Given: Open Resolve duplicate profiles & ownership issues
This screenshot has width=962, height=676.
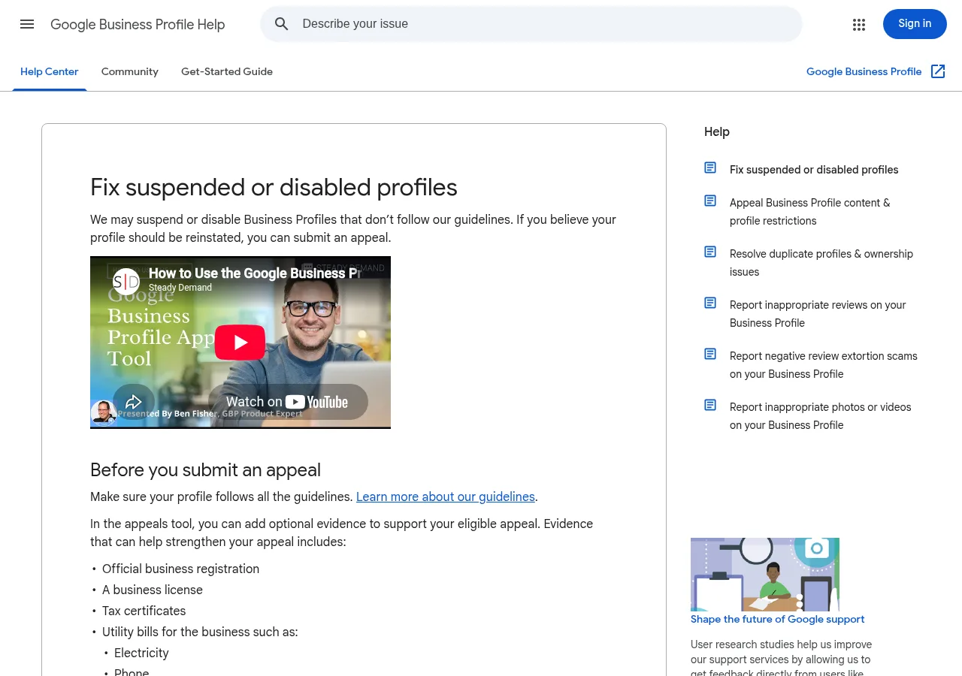Looking at the screenshot, I should pyautogui.click(x=821, y=263).
